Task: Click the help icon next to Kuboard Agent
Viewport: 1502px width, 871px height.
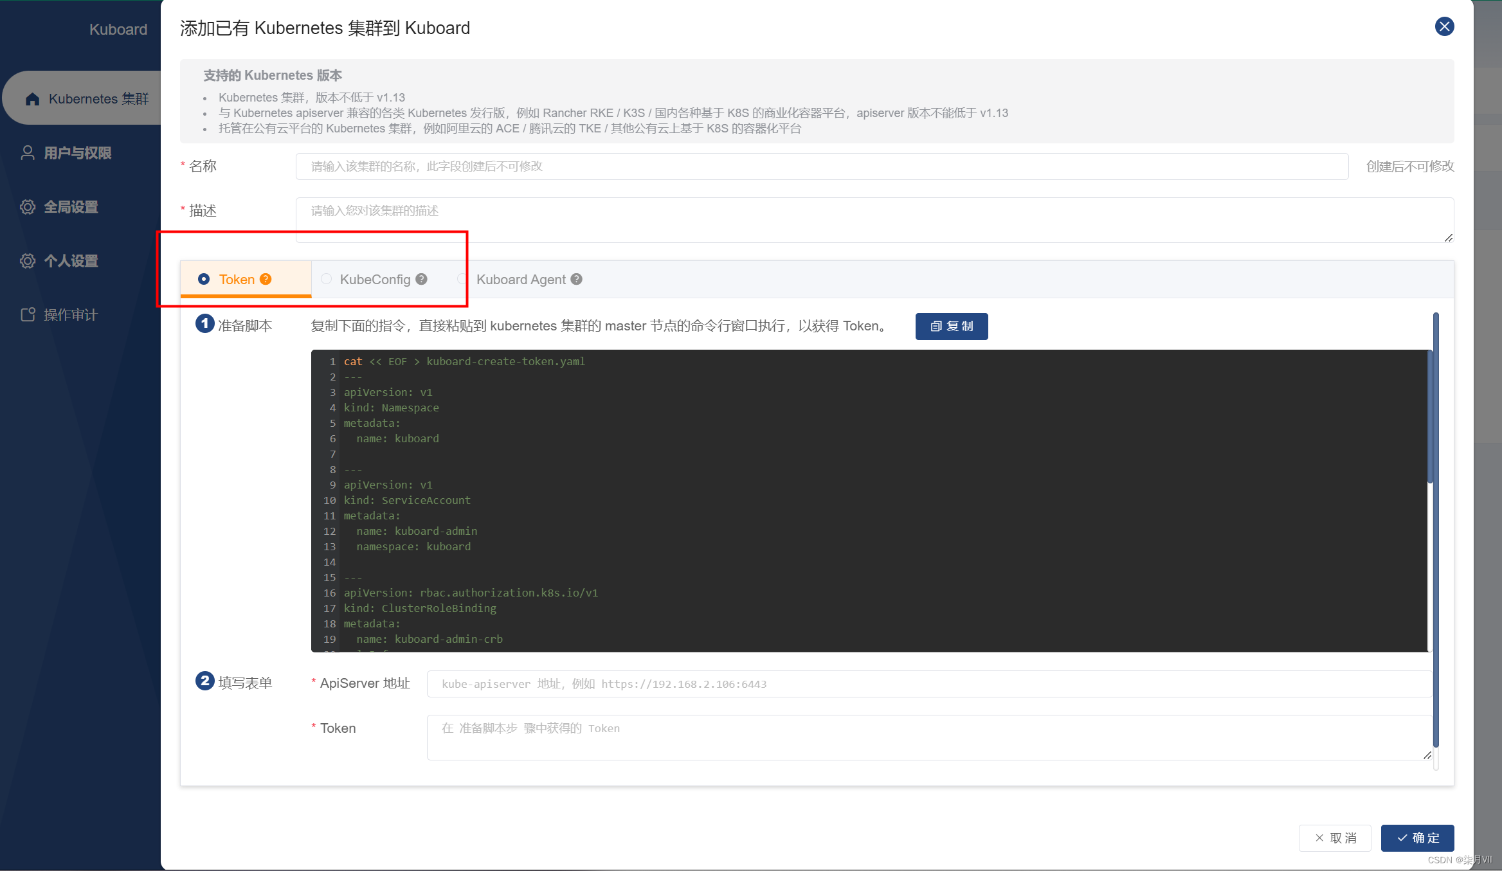Action: tap(577, 279)
